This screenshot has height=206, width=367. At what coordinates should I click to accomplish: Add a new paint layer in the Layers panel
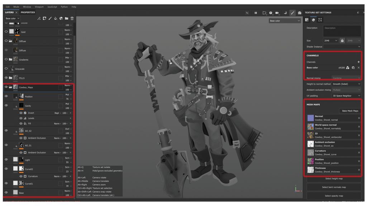pyautogui.click(x=50, y=19)
